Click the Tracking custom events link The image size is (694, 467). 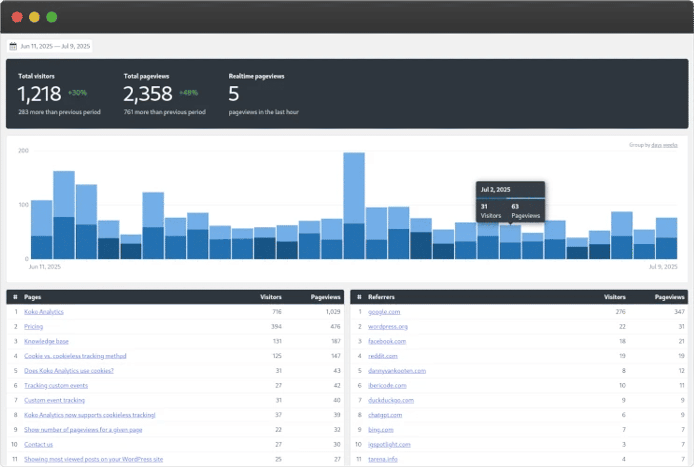[56, 385]
